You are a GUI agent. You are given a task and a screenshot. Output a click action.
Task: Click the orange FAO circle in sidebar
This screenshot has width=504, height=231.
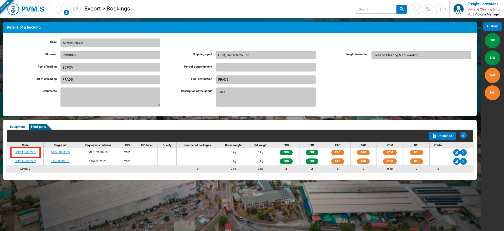(x=492, y=75)
